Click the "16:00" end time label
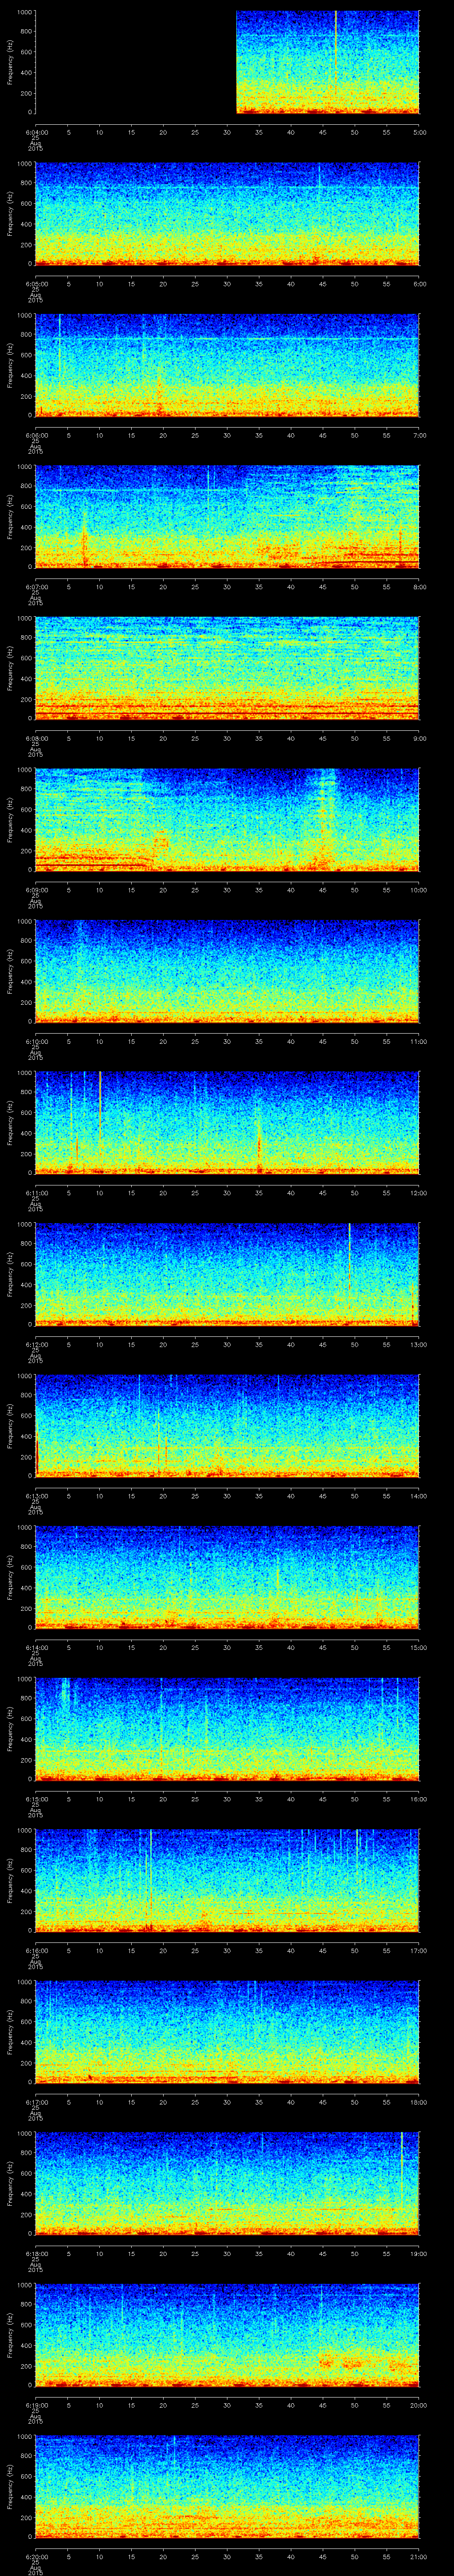This screenshot has height=2576, width=454. (419, 1799)
